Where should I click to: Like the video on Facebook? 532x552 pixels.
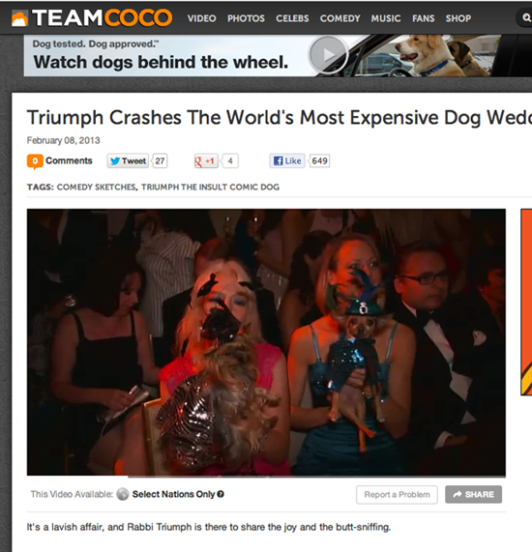tap(287, 160)
